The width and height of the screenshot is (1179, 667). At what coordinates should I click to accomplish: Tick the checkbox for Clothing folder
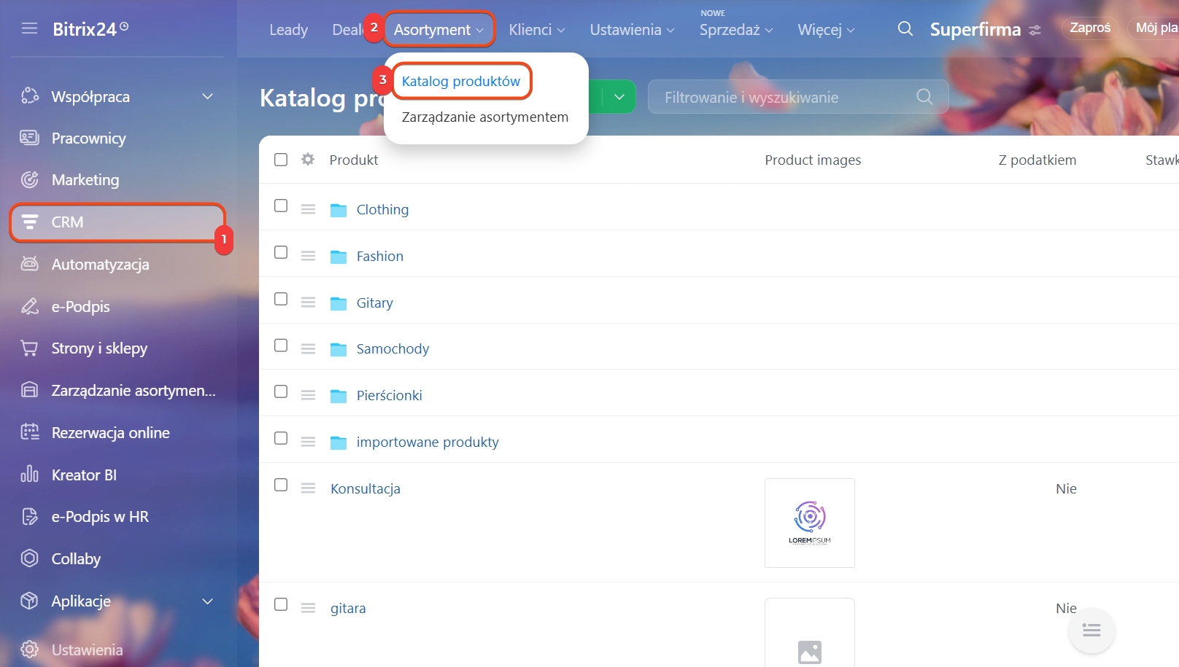coord(281,206)
